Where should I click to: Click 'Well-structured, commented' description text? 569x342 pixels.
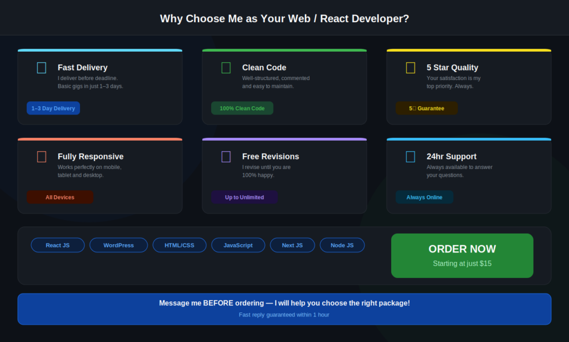(x=276, y=78)
